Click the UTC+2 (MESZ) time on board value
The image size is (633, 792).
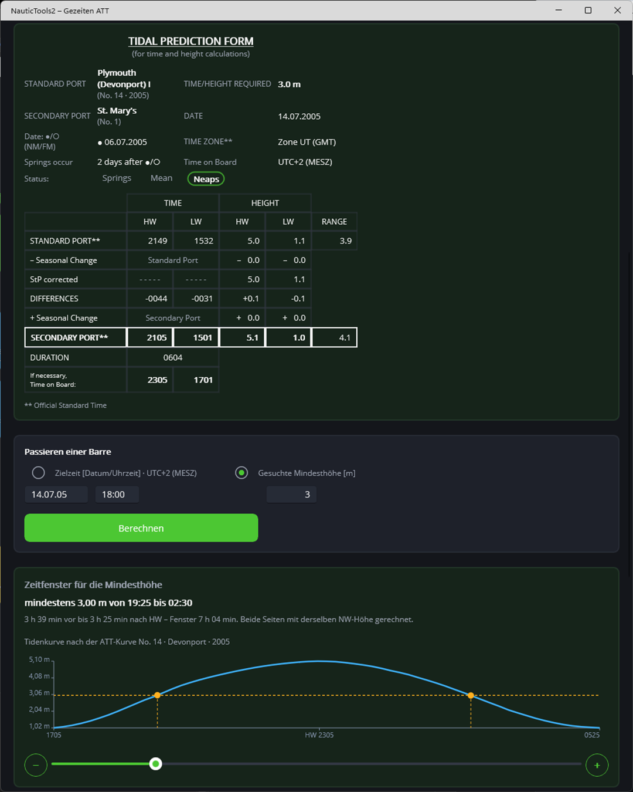point(305,162)
